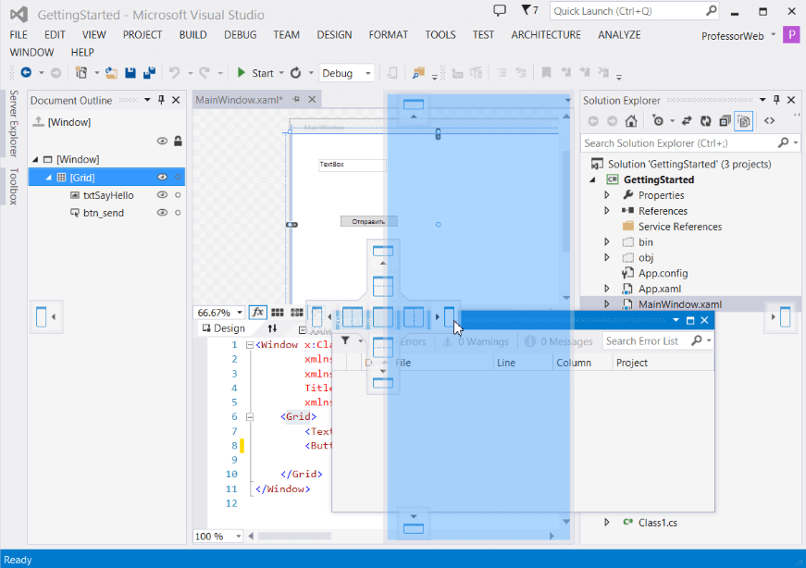The width and height of the screenshot is (806, 568).
Task: Select App.config in Solution Explorer
Action: click(x=663, y=274)
